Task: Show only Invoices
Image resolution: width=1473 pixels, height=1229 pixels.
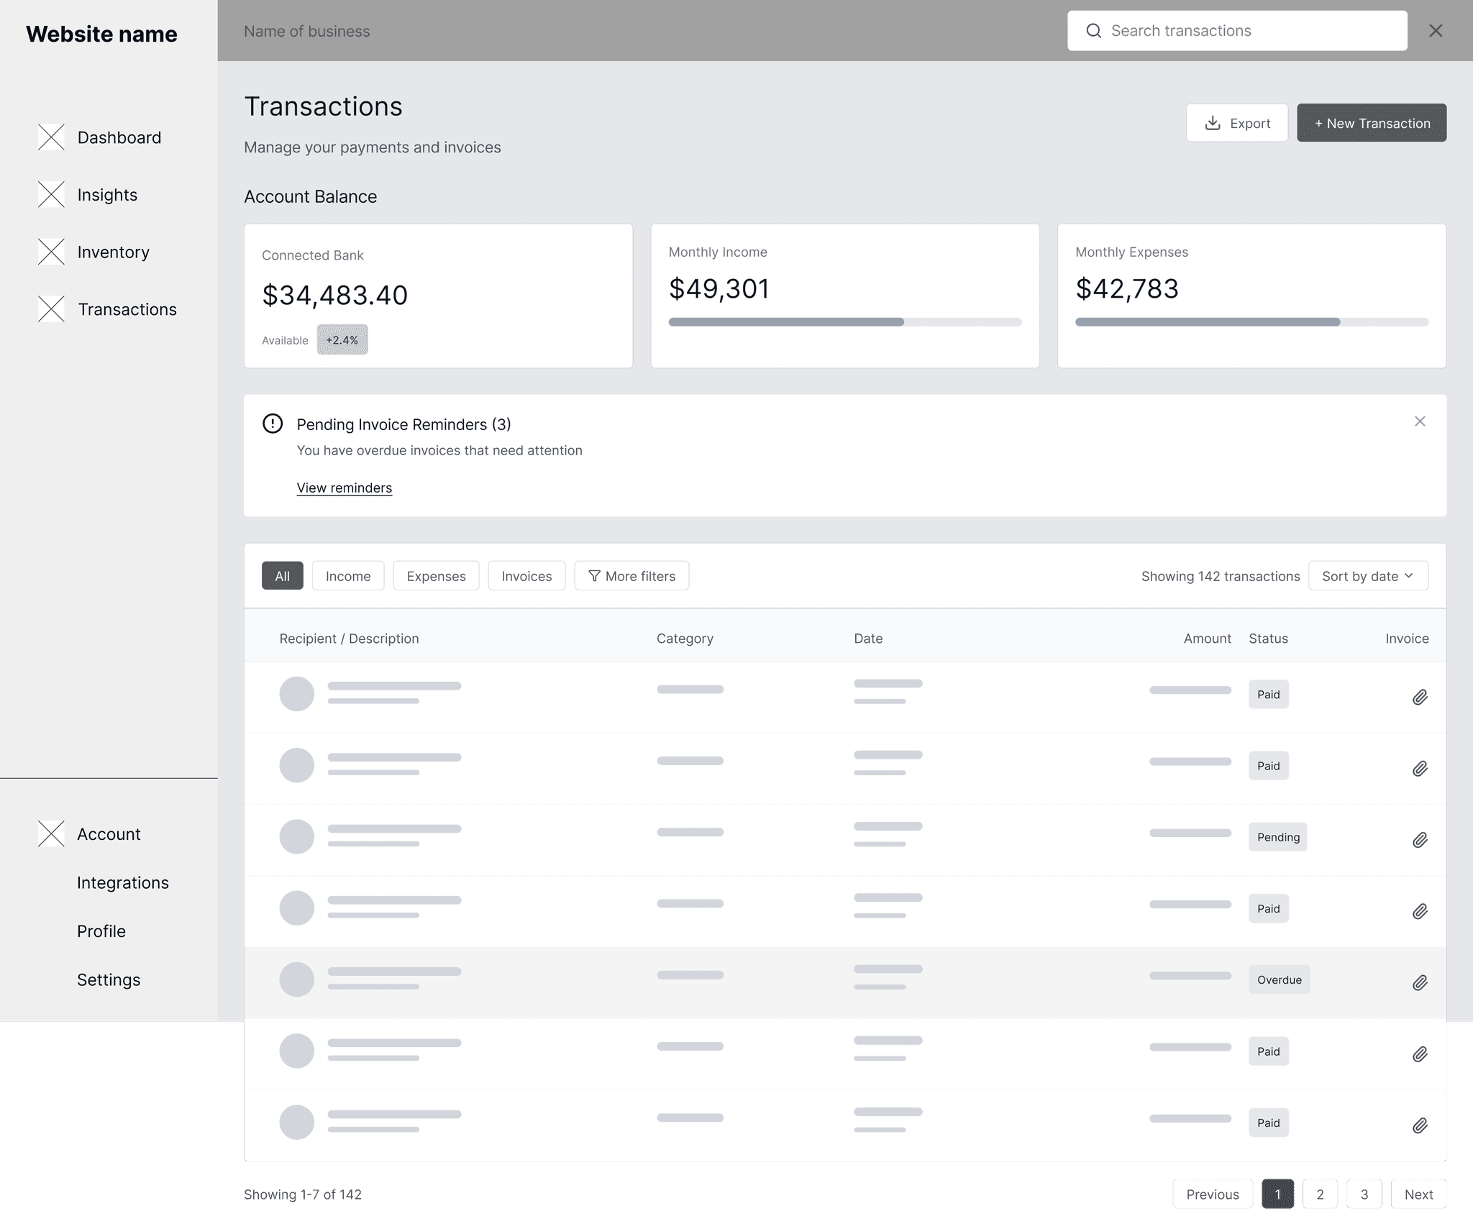Action: (x=526, y=576)
